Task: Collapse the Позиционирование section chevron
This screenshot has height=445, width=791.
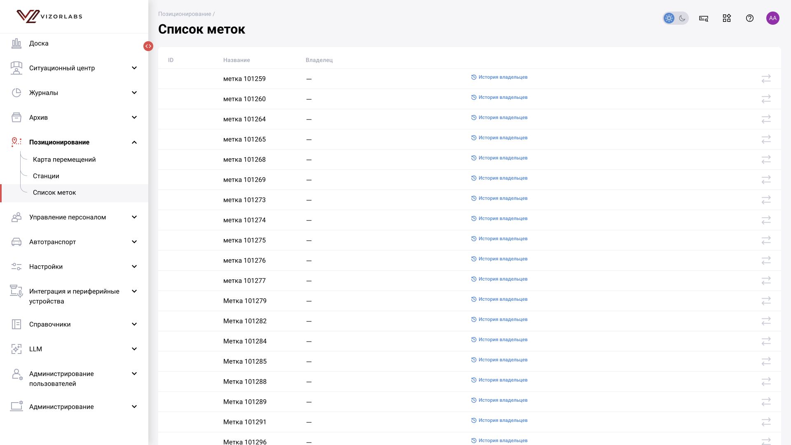Action: pos(134,142)
